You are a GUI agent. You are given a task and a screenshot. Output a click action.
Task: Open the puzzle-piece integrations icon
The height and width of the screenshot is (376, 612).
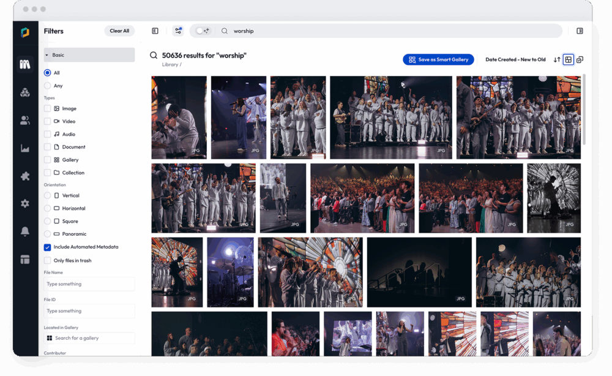pyautogui.click(x=25, y=176)
